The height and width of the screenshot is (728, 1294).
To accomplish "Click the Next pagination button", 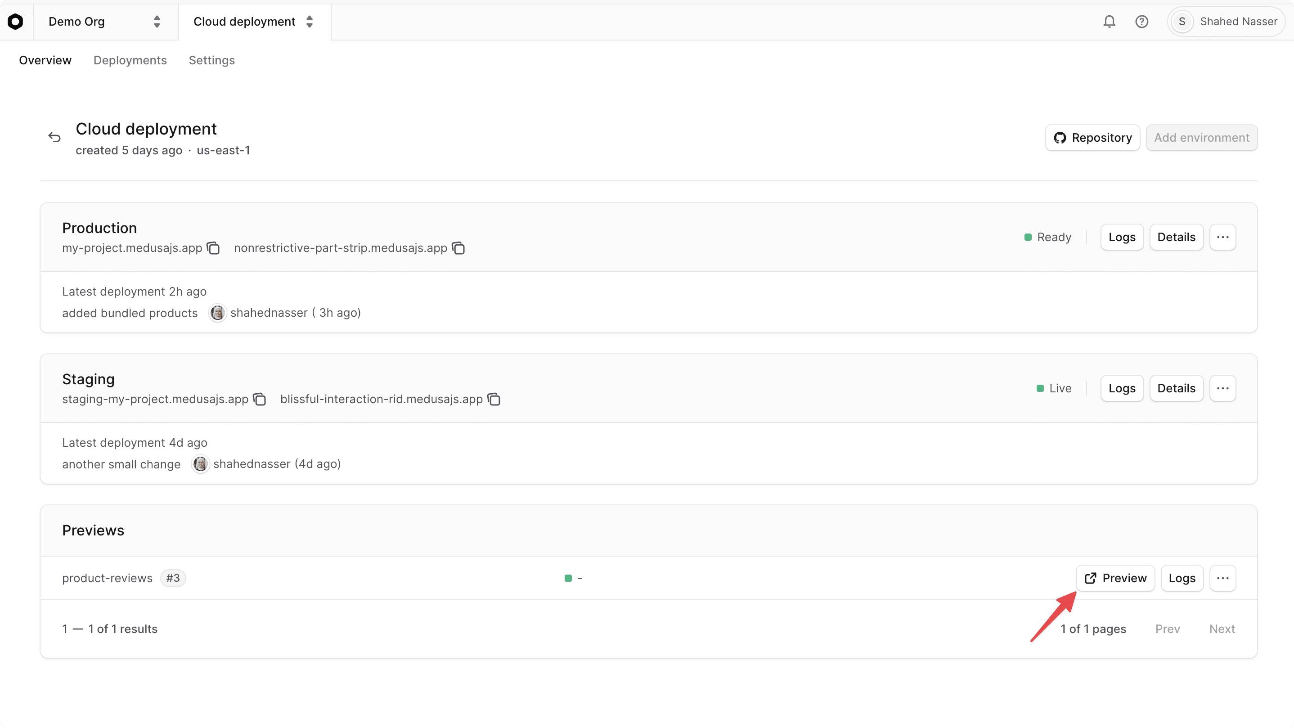I will pyautogui.click(x=1222, y=629).
